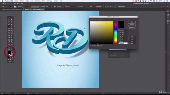Click the Caractère link in control bar
The image size is (170, 95).
pos(59,7)
